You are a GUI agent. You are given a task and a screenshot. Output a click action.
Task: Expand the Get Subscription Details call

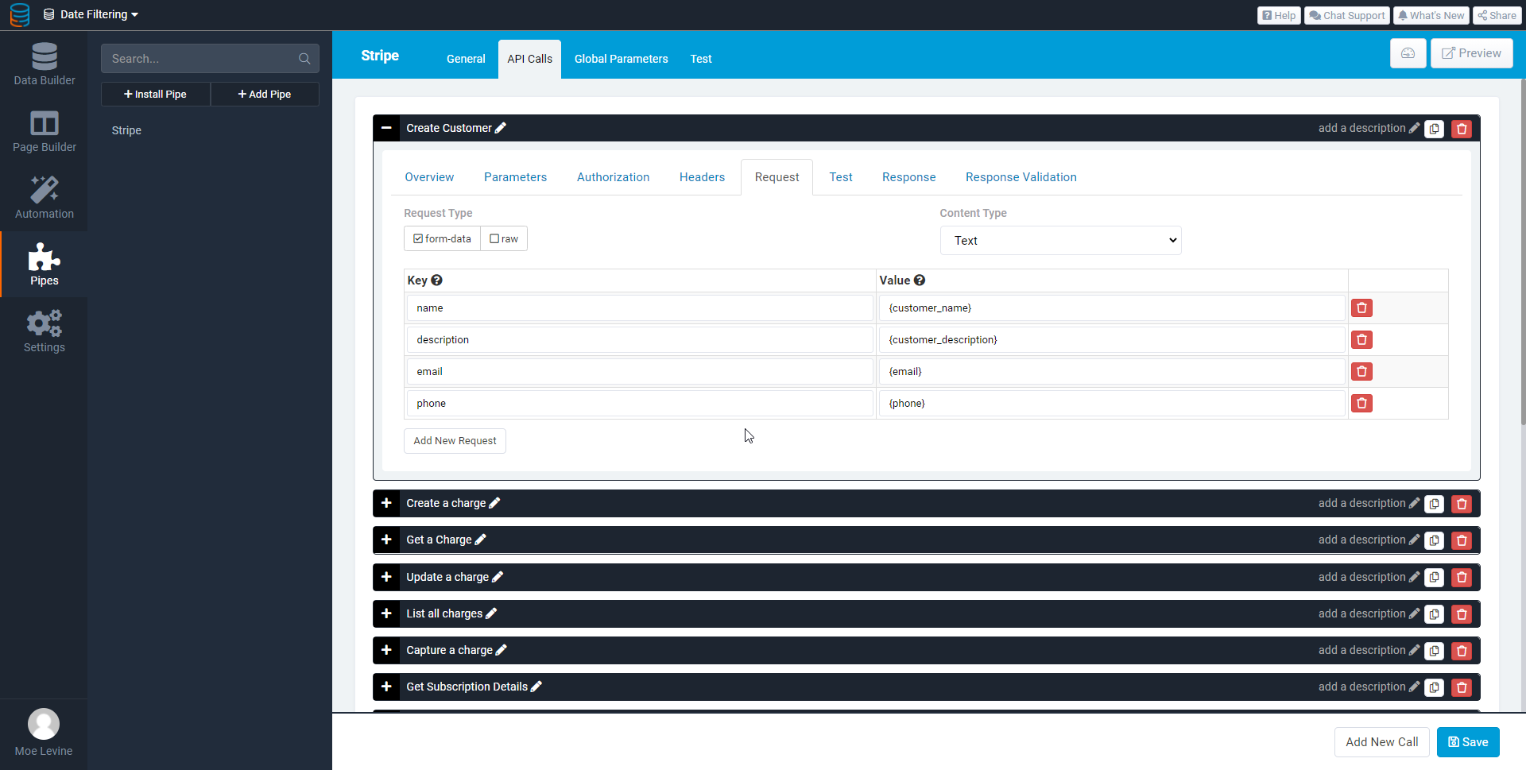click(x=386, y=687)
